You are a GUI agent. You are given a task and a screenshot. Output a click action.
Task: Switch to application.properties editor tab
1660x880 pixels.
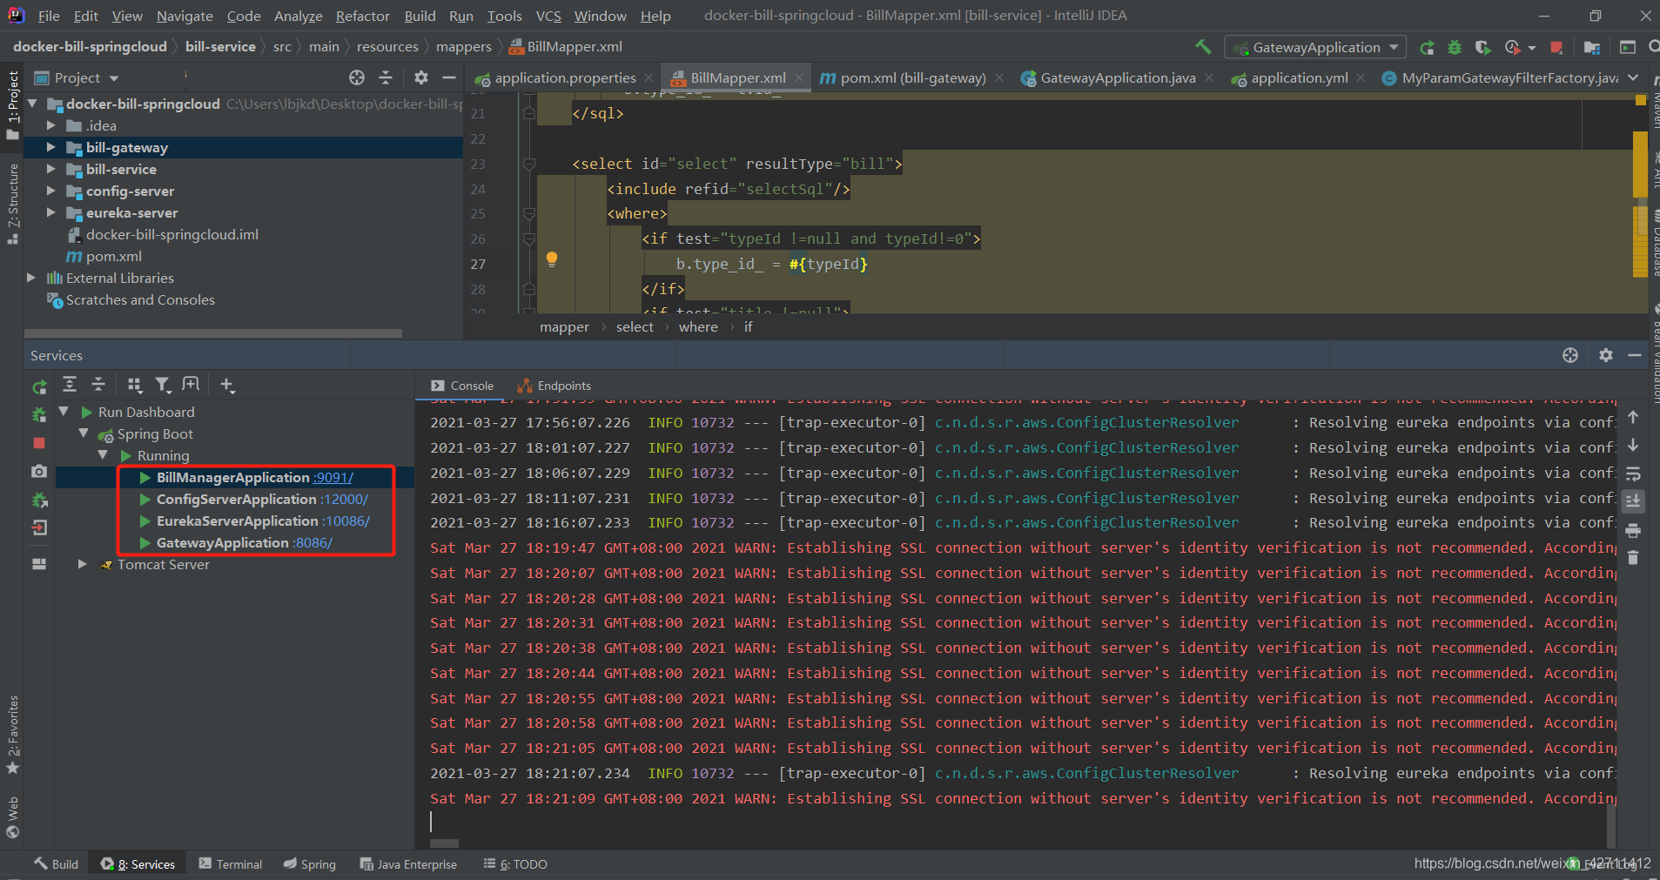[x=565, y=77]
